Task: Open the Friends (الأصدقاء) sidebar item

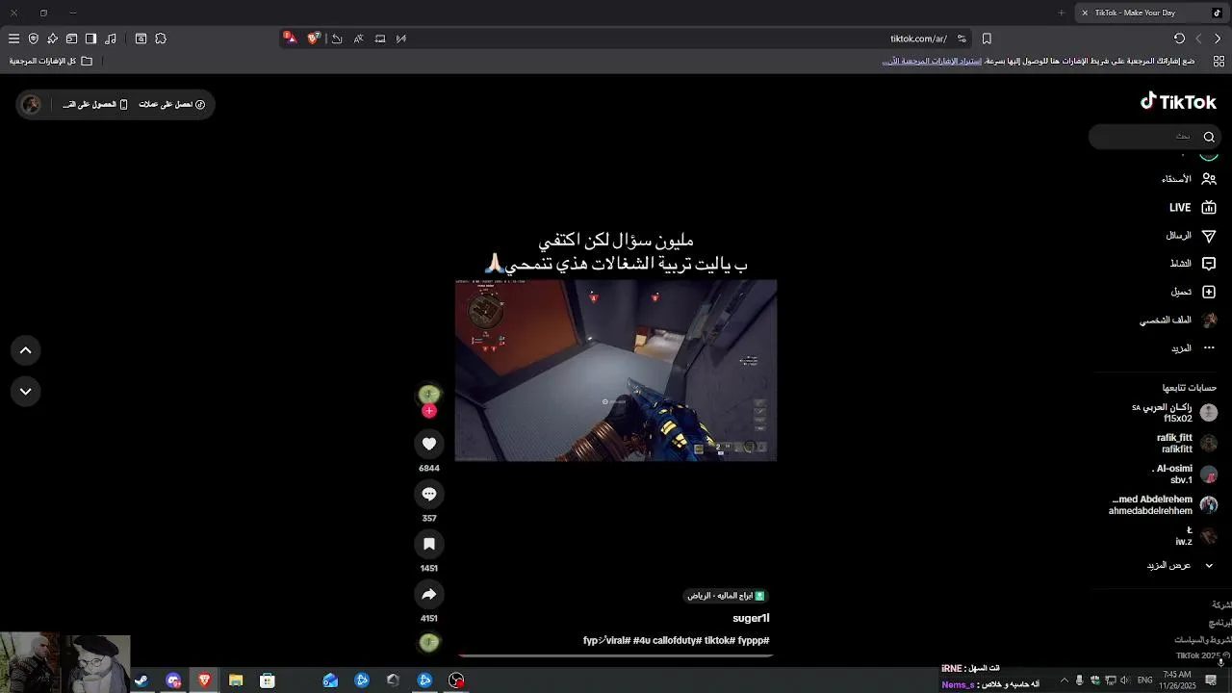Action: [x=1189, y=179]
